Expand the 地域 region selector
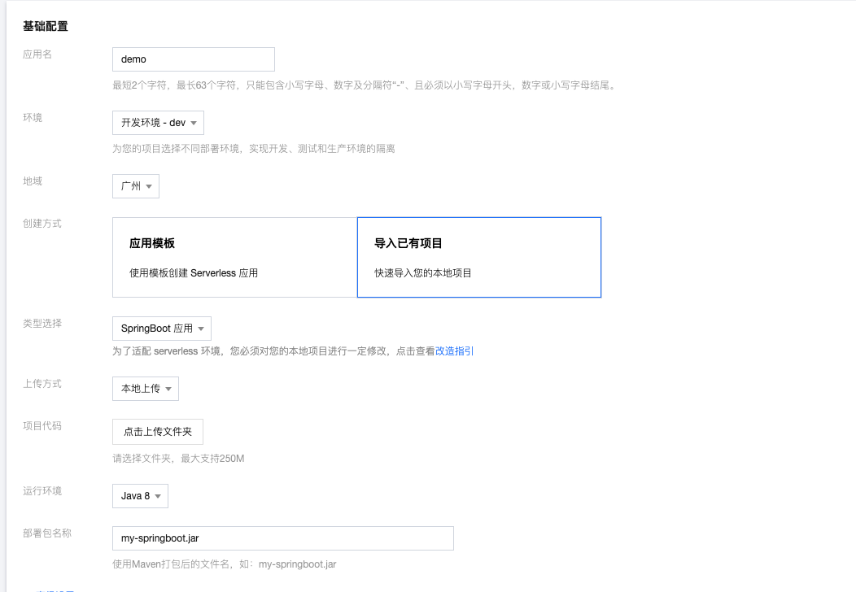The height and width of the screenshot is (592, 856). point(135,186)
